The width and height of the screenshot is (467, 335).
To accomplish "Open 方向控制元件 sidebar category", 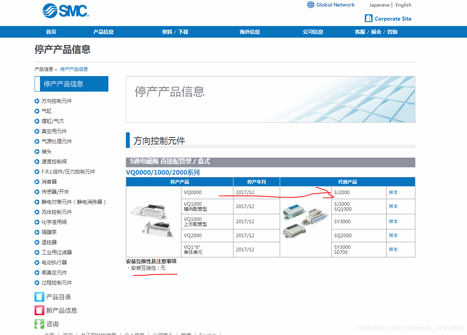I will point(57,101).
